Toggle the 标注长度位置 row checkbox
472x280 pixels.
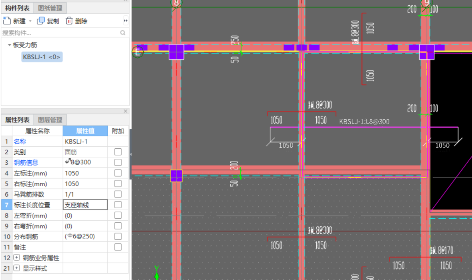click(118, 205)
